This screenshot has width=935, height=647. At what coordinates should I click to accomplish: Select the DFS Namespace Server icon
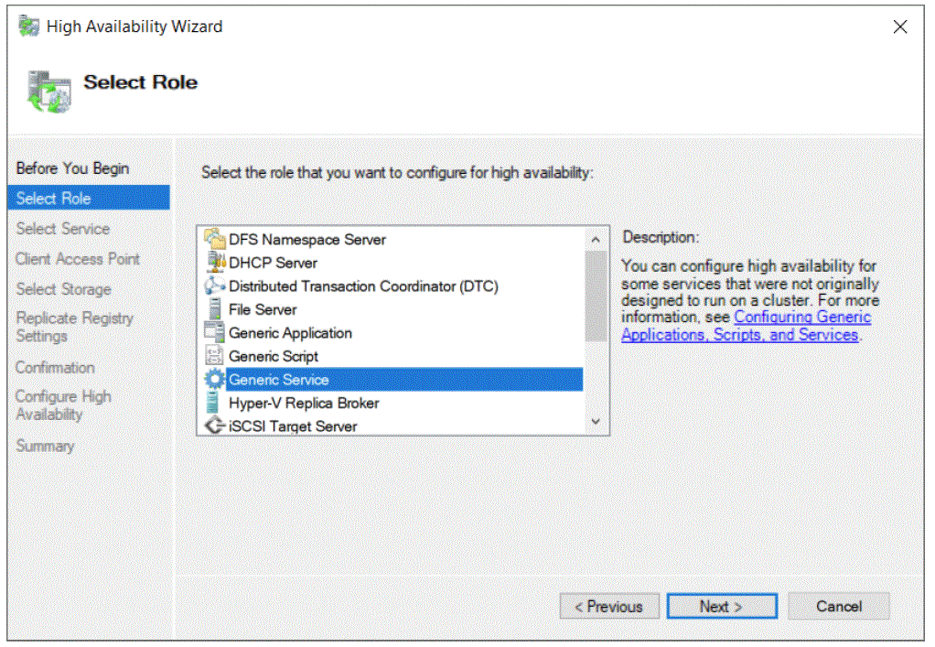(x=213, y=240)
